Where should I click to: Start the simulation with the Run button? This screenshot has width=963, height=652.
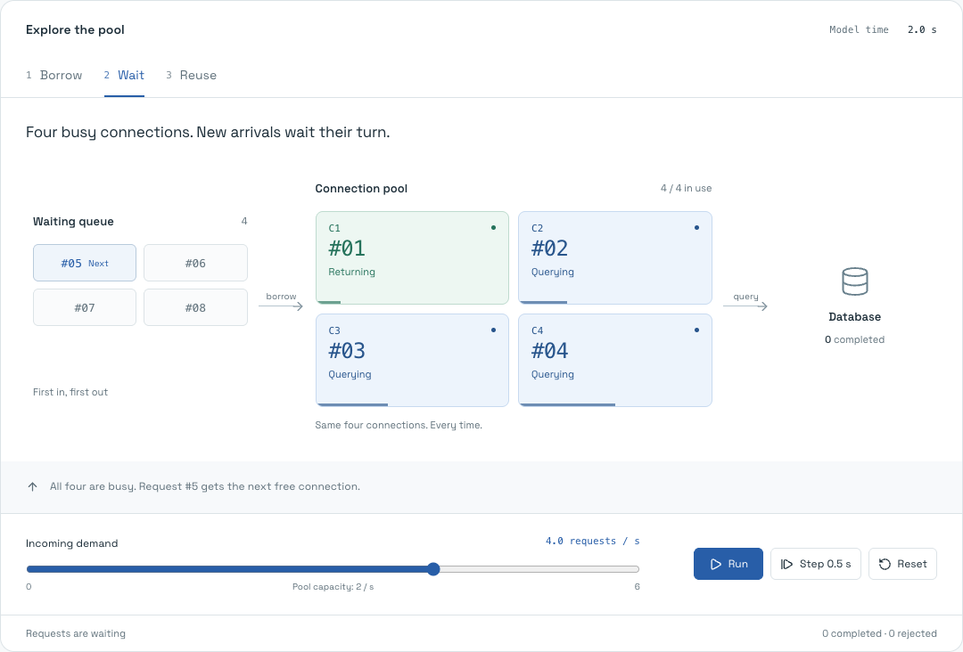click(x=728, y=564)
